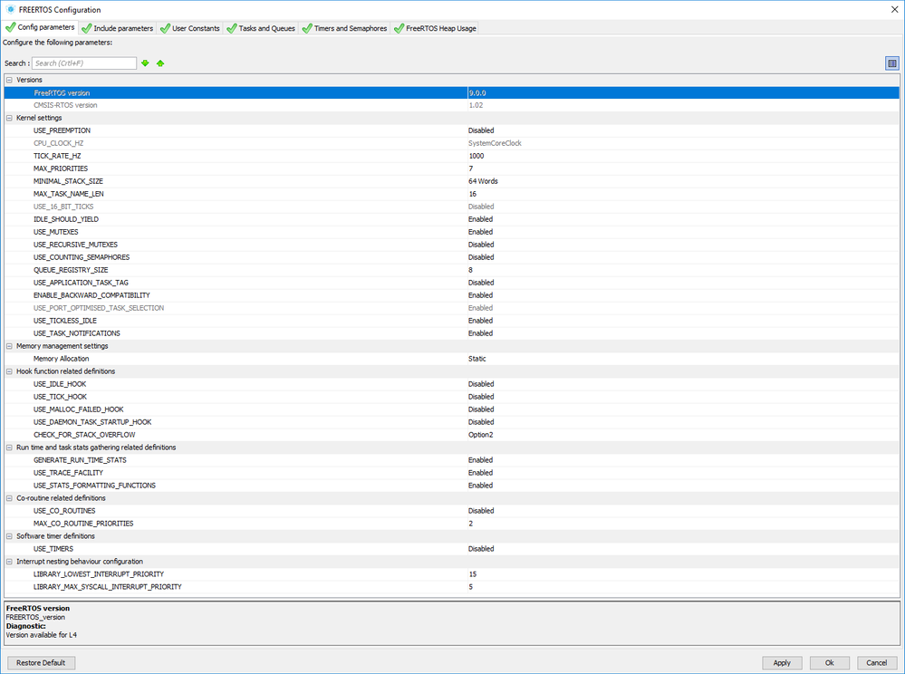Switch to FreeRTOS Heap Usage tab
Screen dimensions: 905x674
[x=435, y=28]
